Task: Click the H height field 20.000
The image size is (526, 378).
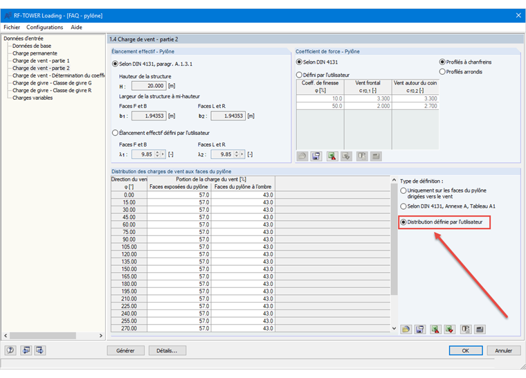Action: 149,86
